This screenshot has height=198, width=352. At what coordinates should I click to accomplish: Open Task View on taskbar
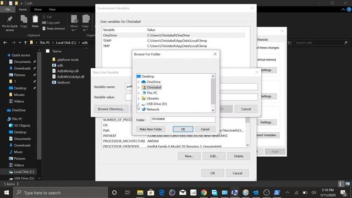(128, 193)
